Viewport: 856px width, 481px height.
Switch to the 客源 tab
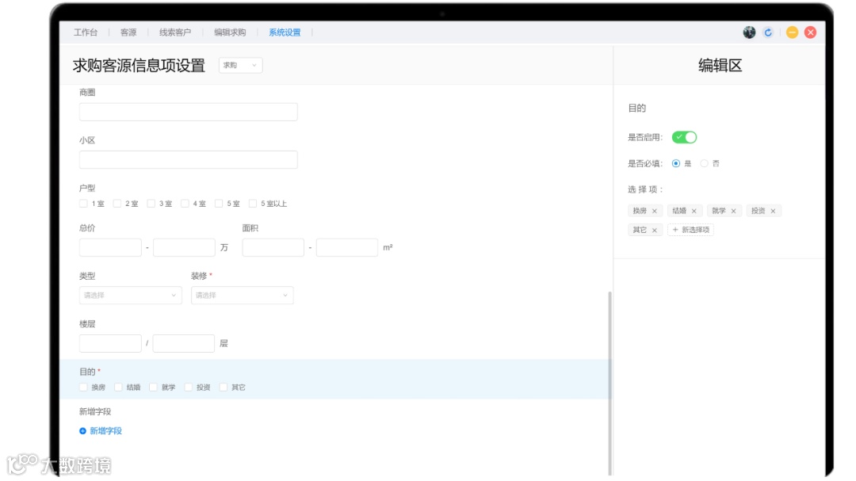pos(128,32)
